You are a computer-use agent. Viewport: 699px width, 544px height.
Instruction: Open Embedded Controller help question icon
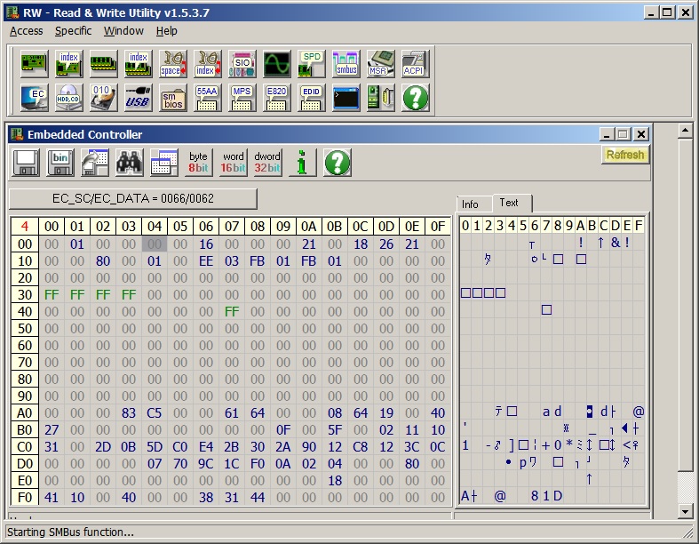tap(338, 163)
